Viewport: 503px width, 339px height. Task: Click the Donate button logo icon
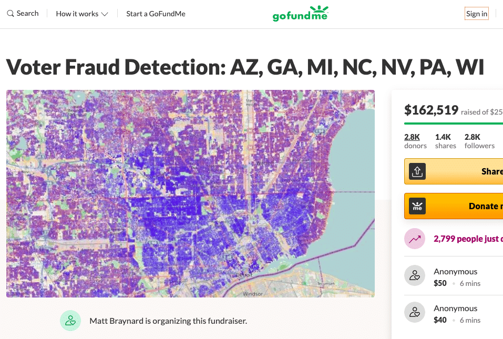(x=417, y=206)
